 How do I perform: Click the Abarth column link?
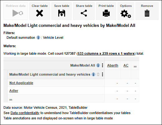pos(112,65)
